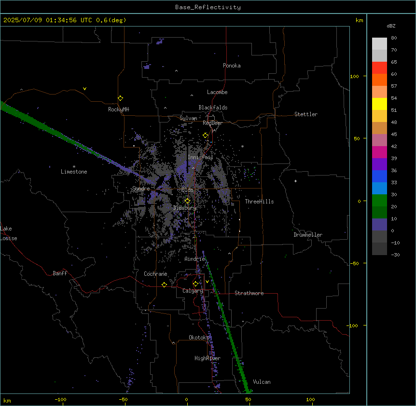Screen dimensions: 416x406
Task: Click the Base_Reflectivity title text
Action: (208, 7)
